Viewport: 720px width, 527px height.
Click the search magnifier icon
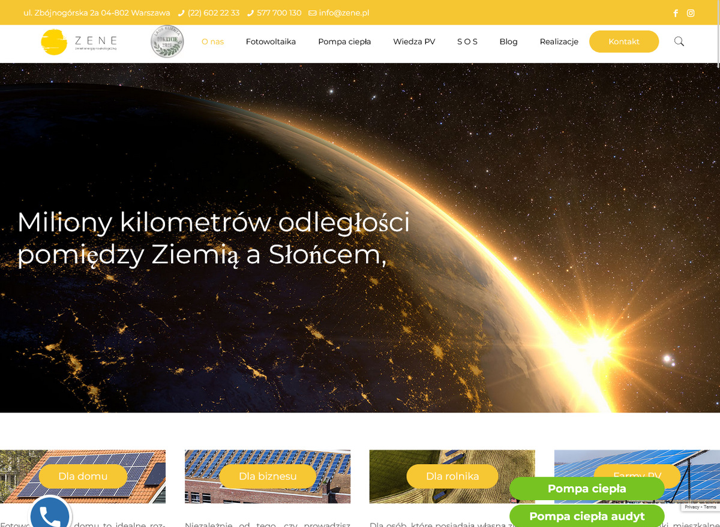point(679,41)
